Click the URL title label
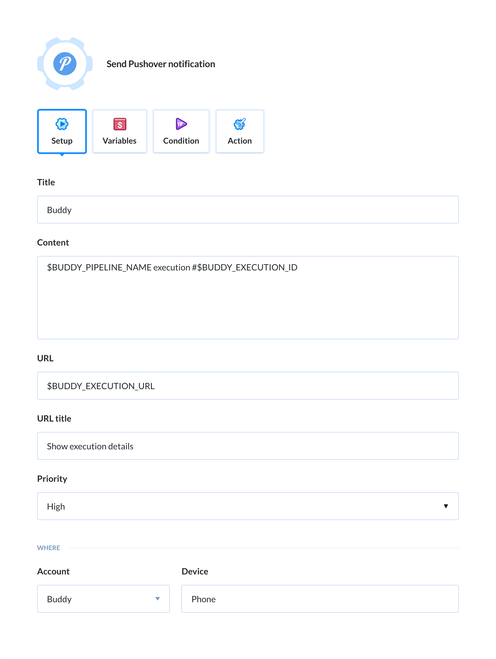The image size is (496, 659). tap(54, 419)
